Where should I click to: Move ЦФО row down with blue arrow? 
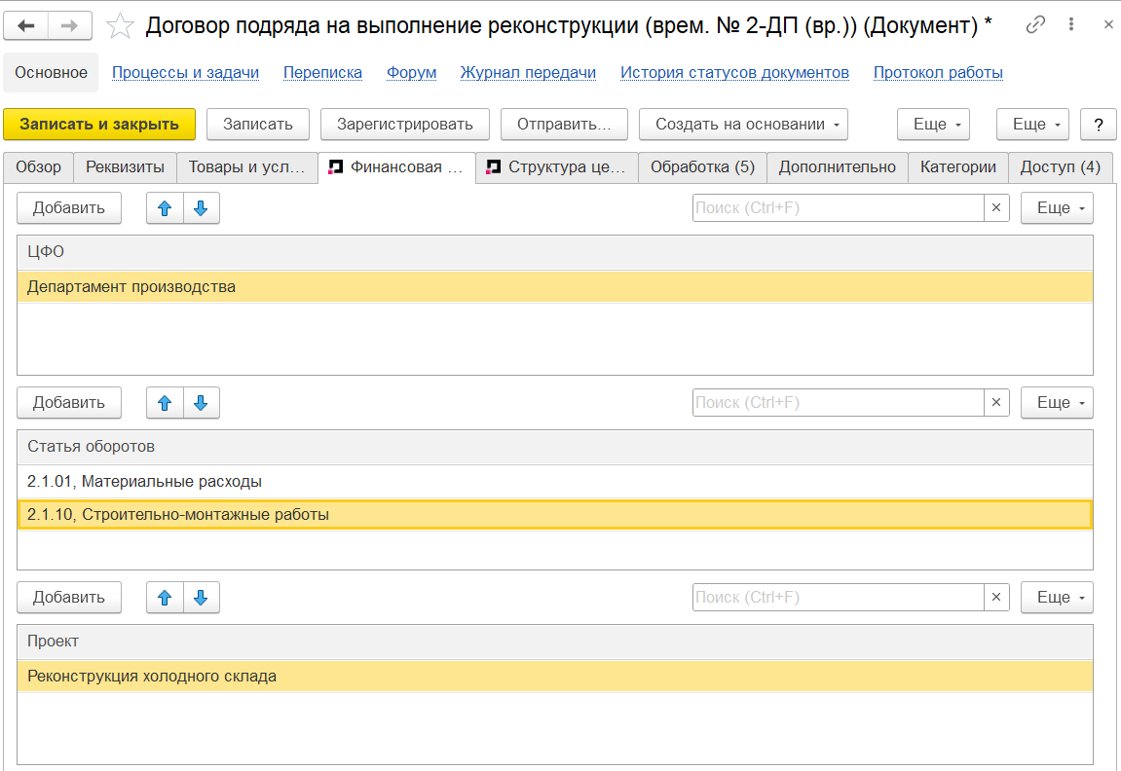tap(201, 208)
